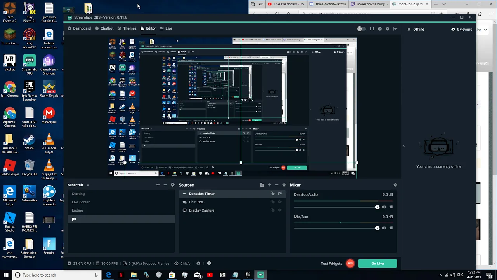This screenshot has height=280, width=497.
Task: Select the Donation Ticker source
Action: tap(232, 194)
